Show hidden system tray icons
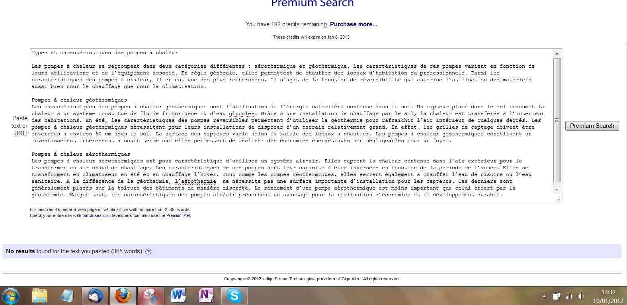 544,296
